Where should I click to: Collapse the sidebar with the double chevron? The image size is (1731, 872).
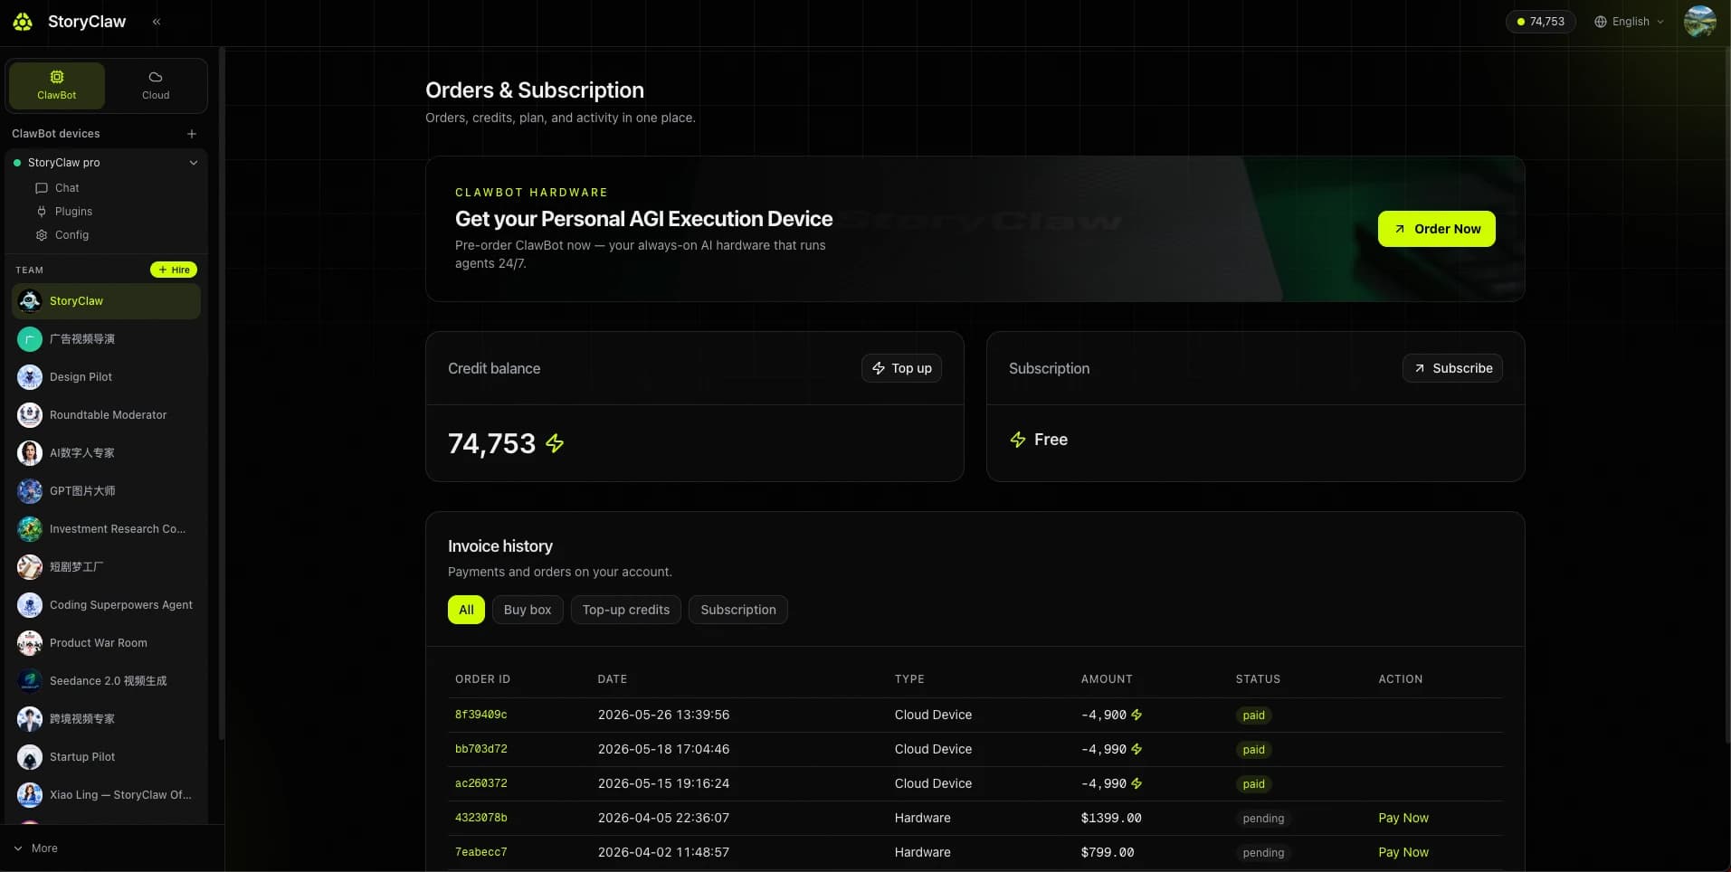click(157, 22)
